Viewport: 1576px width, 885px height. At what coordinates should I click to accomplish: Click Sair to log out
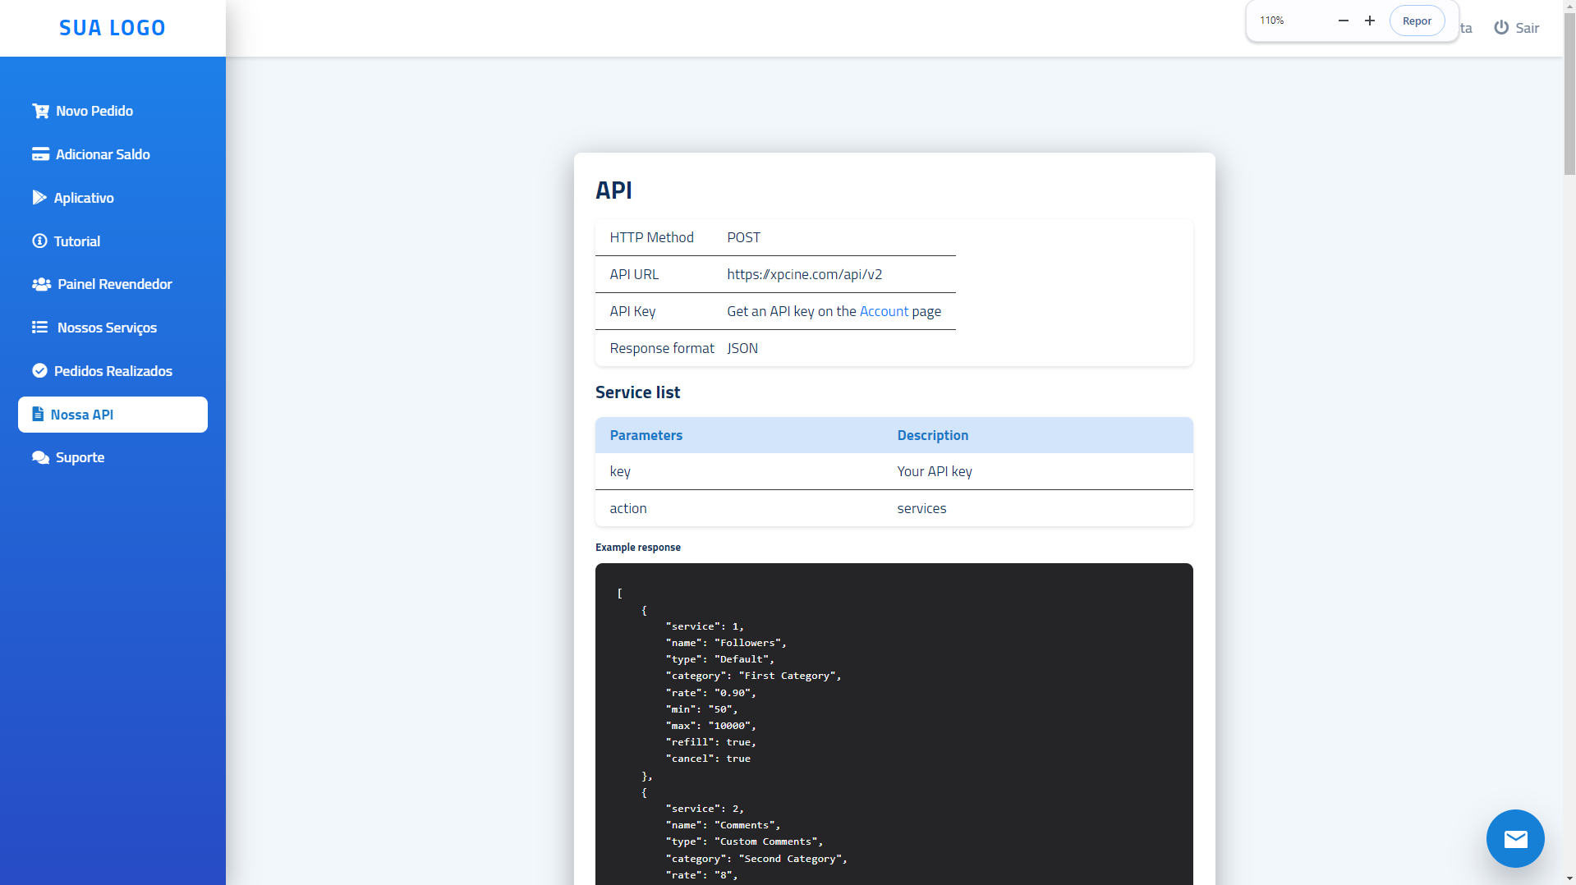[1524, 27]
